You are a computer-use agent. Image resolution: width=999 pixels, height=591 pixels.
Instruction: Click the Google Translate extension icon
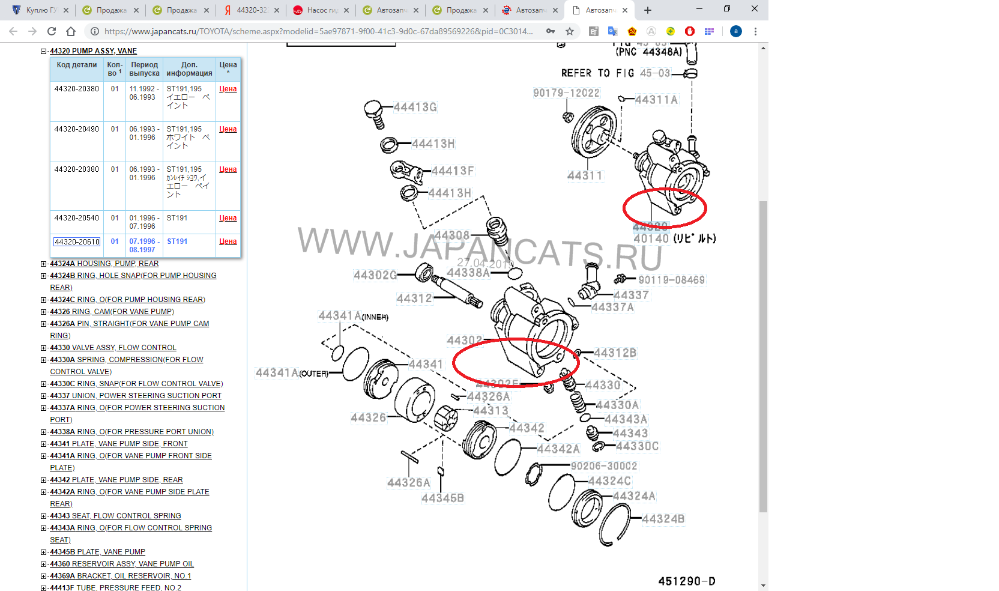pos(612,31)
